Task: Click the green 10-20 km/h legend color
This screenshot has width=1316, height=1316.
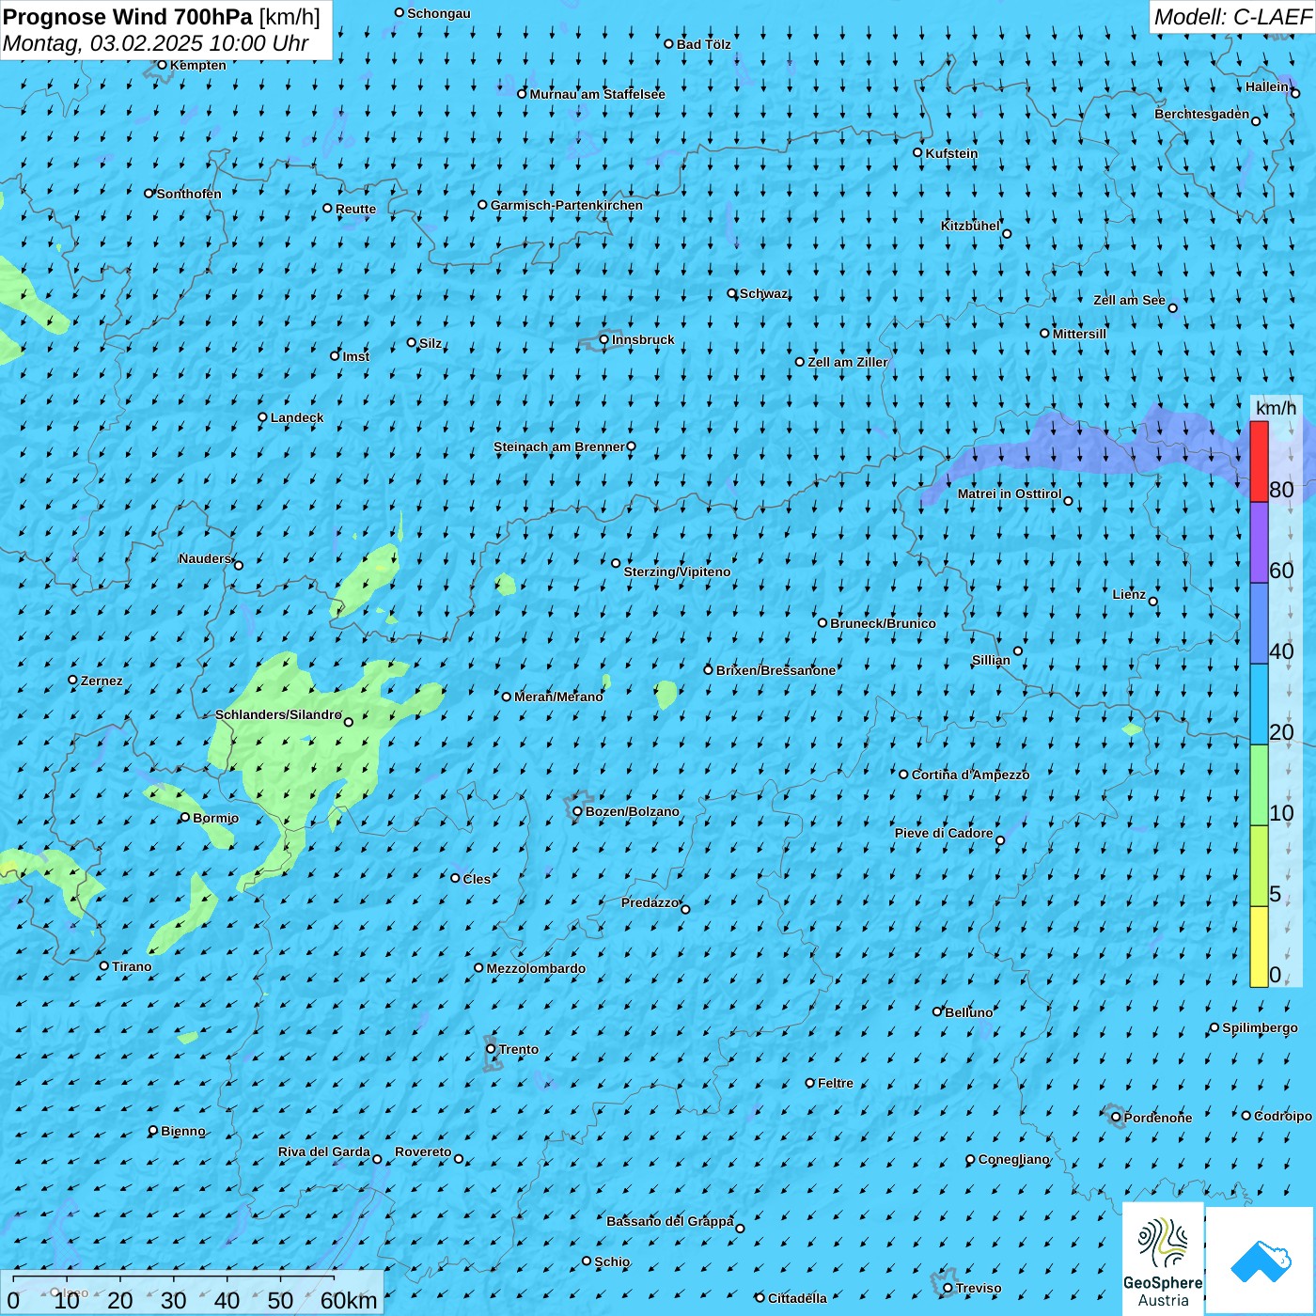Action: coord(1259,785)
